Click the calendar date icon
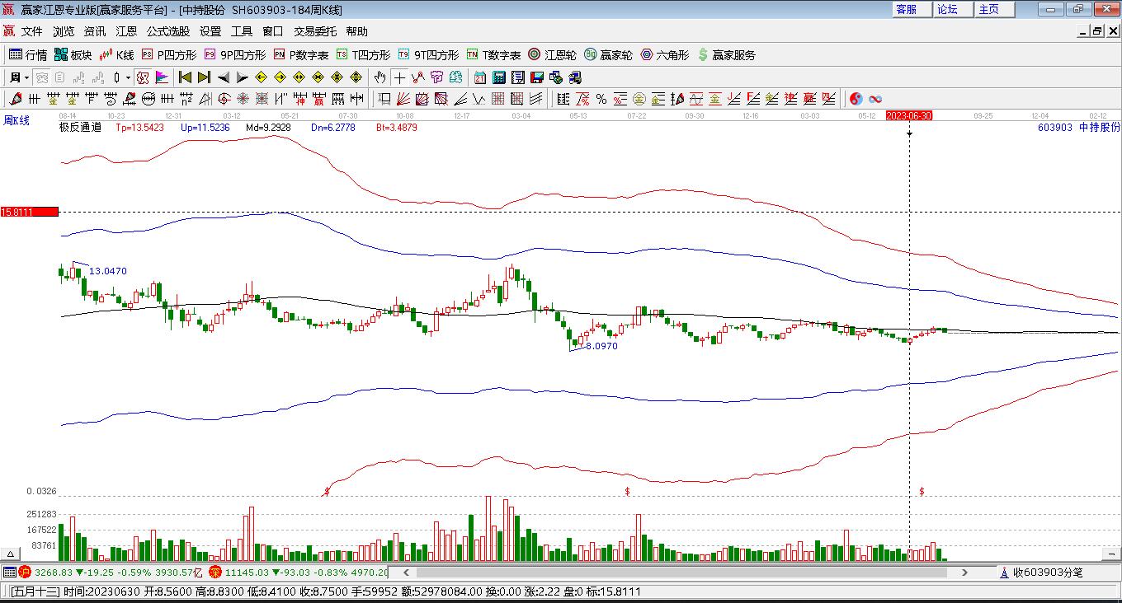 click(x=479, y=77)
